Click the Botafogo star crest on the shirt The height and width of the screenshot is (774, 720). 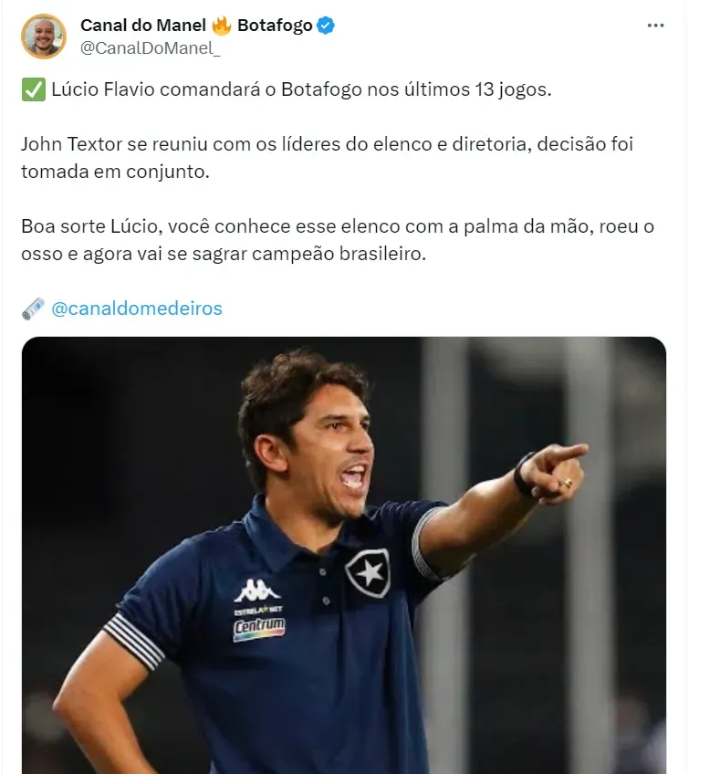point(368,572)
